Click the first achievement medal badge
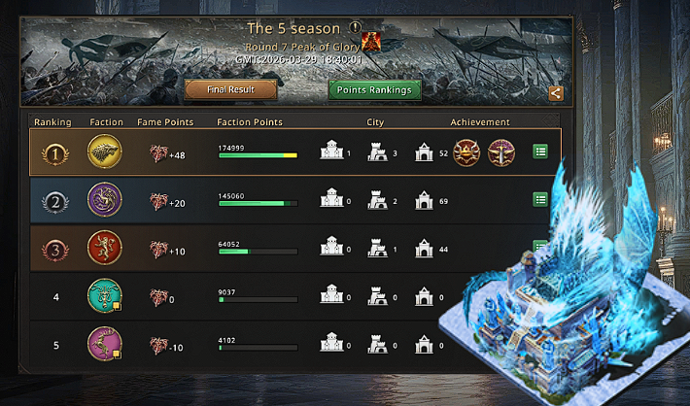Viewport: 690px width, 406px height. click(466, 152)
